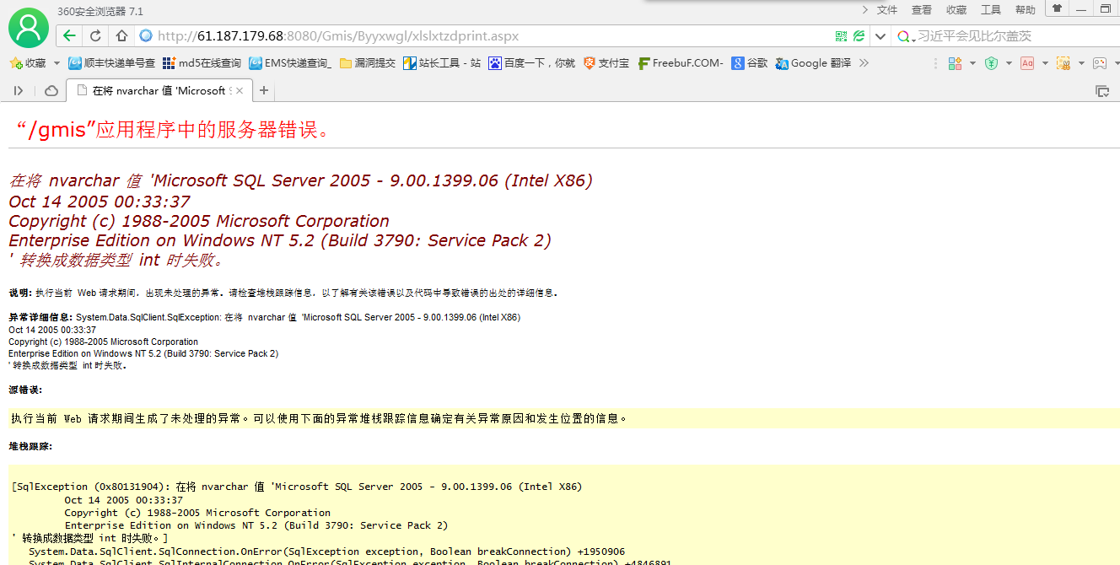The image size is (1120, 565).
Task: Select the '在将 nvarchar 值' tab
Action: coord(159,90)
